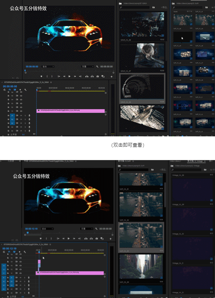
Task: Open timeline display settings wrench, 00:00:12:19 timeline
Action: (25, 252)
